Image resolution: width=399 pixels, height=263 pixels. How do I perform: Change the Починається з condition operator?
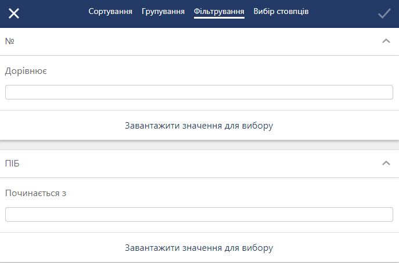35,193
